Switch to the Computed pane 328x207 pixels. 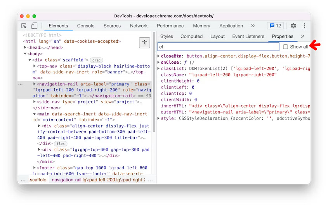point(192,37)
